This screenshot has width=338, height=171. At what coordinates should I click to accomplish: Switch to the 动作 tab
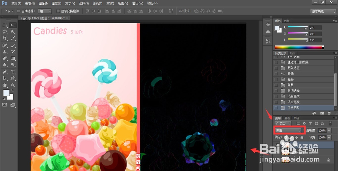(x=292, y=53)
